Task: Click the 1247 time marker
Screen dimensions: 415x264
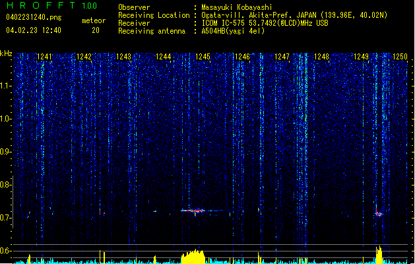Action: coord(282,57)
